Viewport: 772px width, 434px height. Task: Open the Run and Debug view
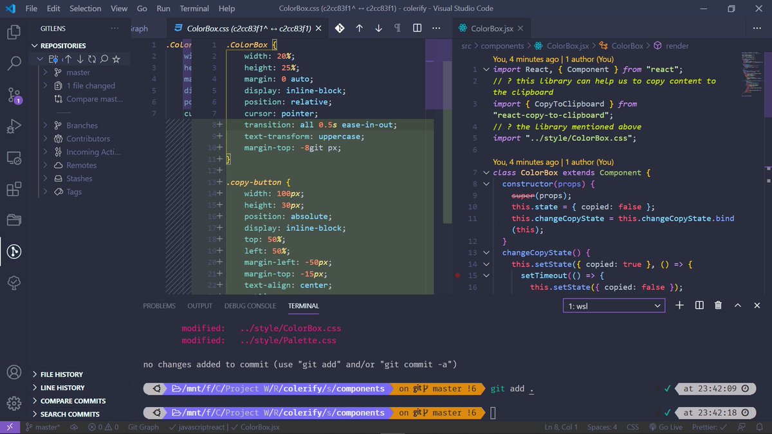point(14,127)
